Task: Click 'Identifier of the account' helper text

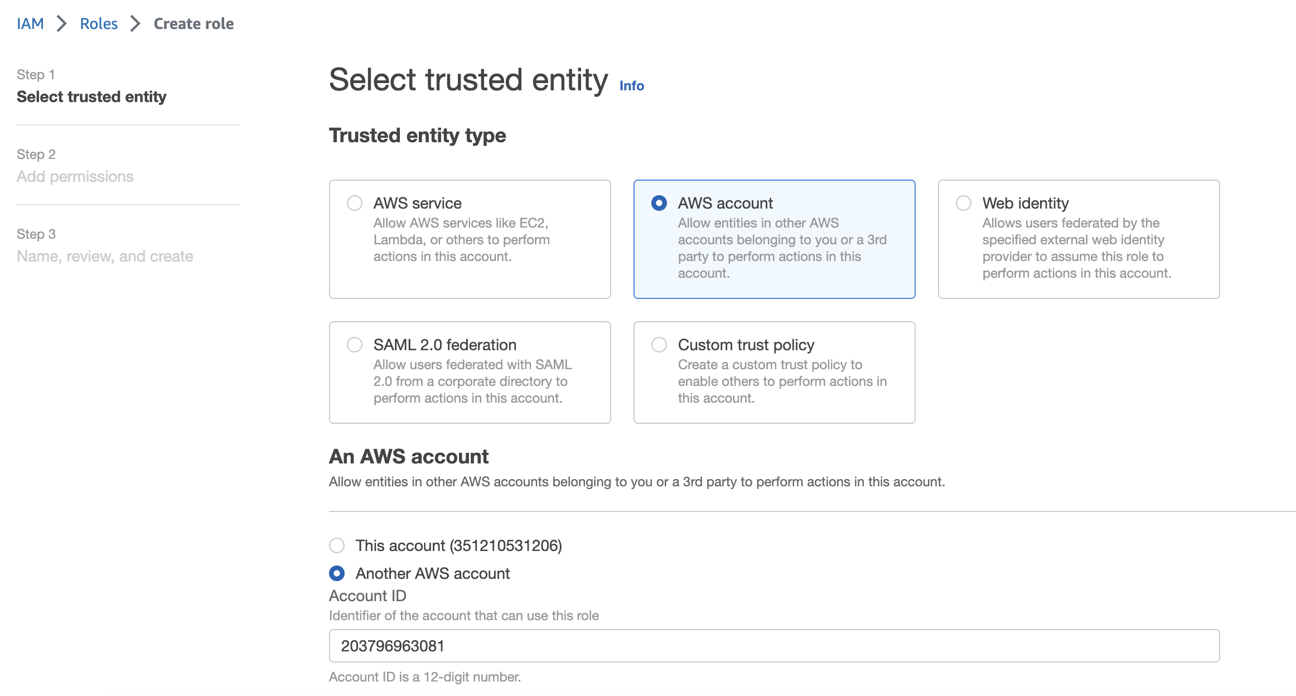Action: click(x=464, y=616)
